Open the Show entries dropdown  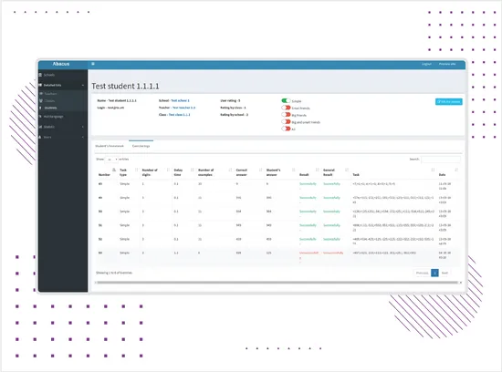coord(111,159)
